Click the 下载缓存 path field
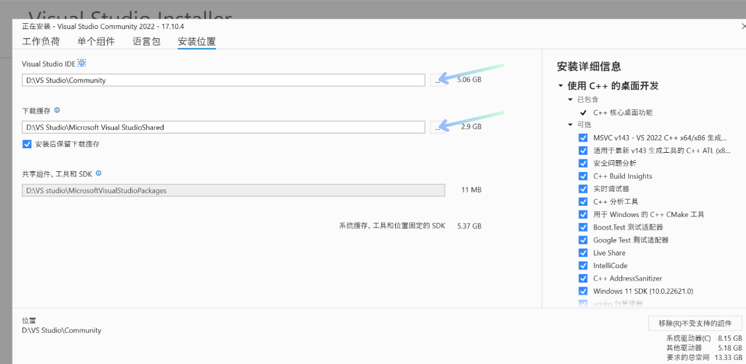This screenshot has width=746, height=364. tap(223, 127)
